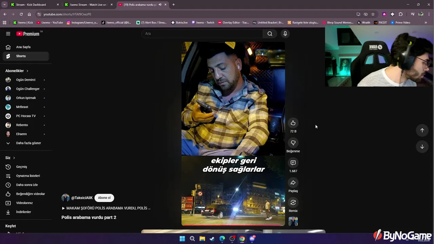Viewport: 434px width, 244px height.
Task: Click the search magnifier button
Action: (x=270, y=34)
